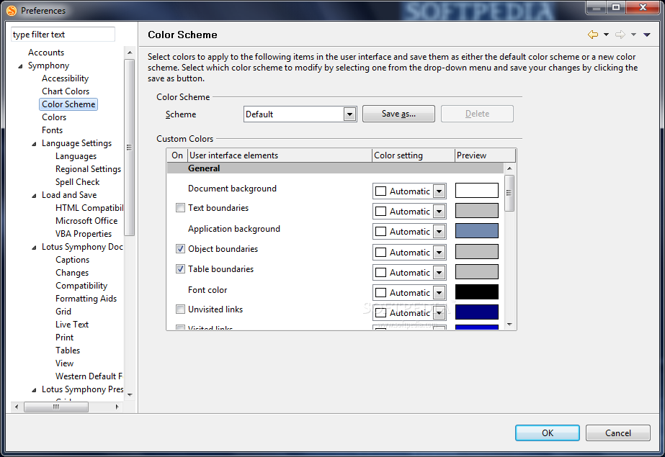
Task: Open Table boundaries color setting dropdown
Action: click(439, 272)
